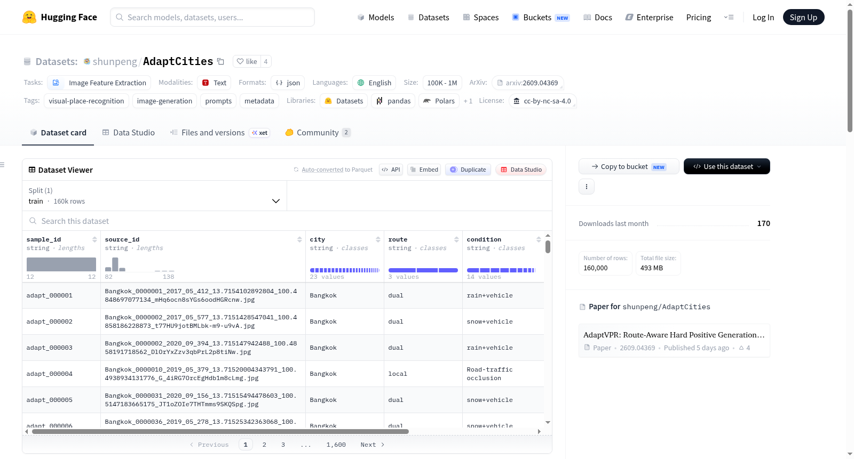Open Spaces in the top navigation
The width and height of the screenshot is (854, 459).
(481, 17)
